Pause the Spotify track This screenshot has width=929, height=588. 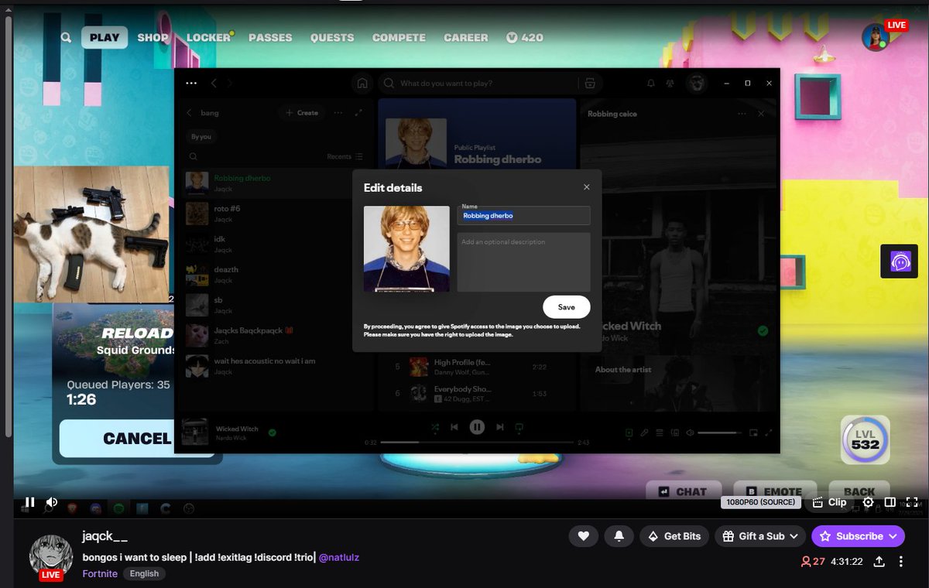[x=477, y=427]
